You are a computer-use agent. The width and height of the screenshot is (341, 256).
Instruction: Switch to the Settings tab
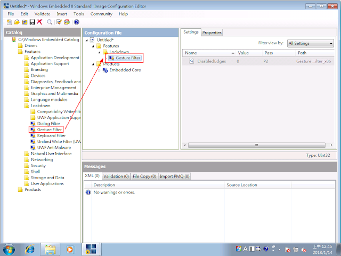[191, 32]
